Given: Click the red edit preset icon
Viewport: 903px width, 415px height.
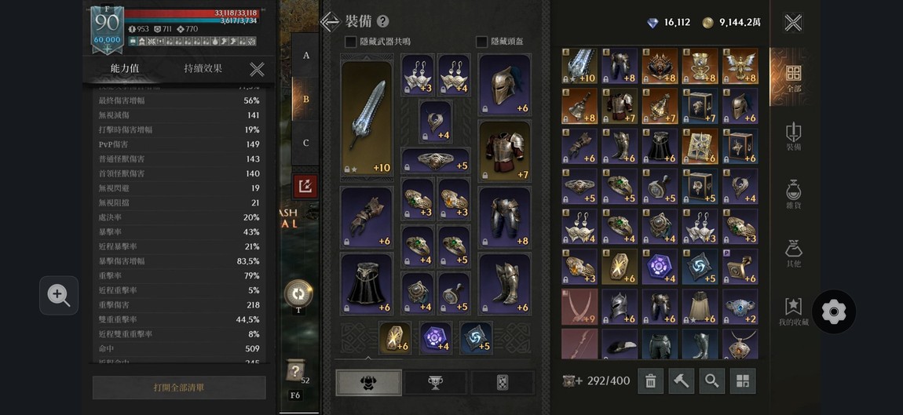Looking at the screenshot, I should pos(305,186).
